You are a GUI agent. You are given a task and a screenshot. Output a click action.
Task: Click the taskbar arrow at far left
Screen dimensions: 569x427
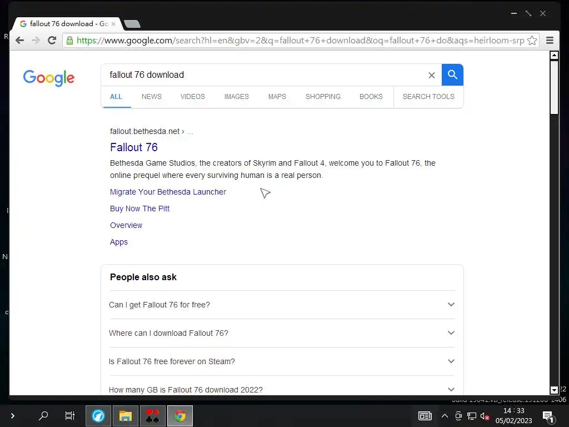click(13, 415)
